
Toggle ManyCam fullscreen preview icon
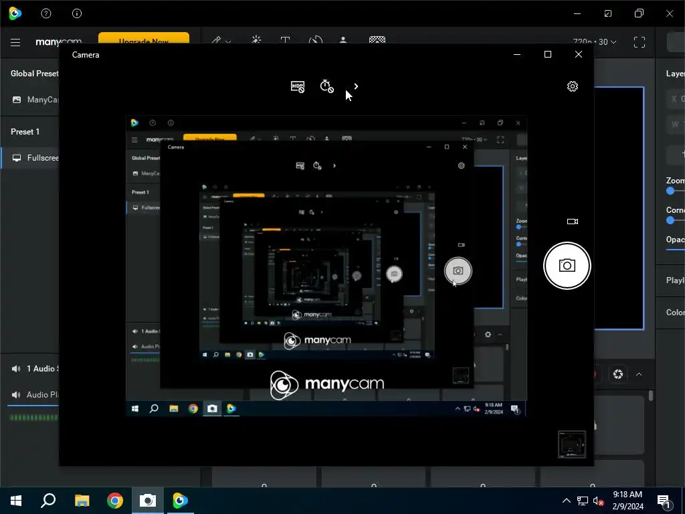tap(639, 42)
